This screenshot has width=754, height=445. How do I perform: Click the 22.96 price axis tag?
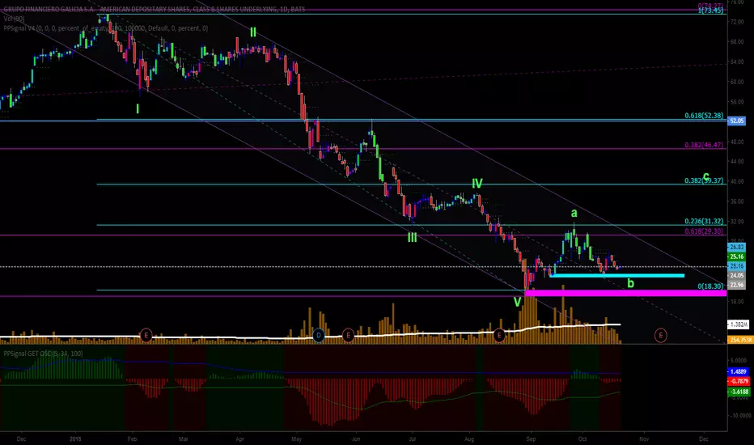tap(737, 285)
